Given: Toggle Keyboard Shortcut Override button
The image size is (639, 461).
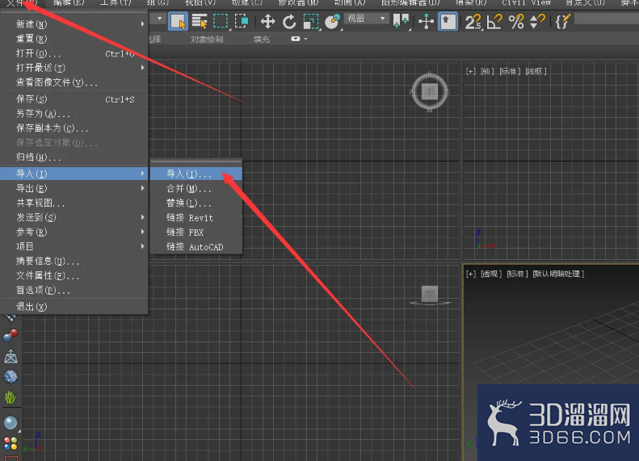Looking at the screenshot, I should 448,21.
